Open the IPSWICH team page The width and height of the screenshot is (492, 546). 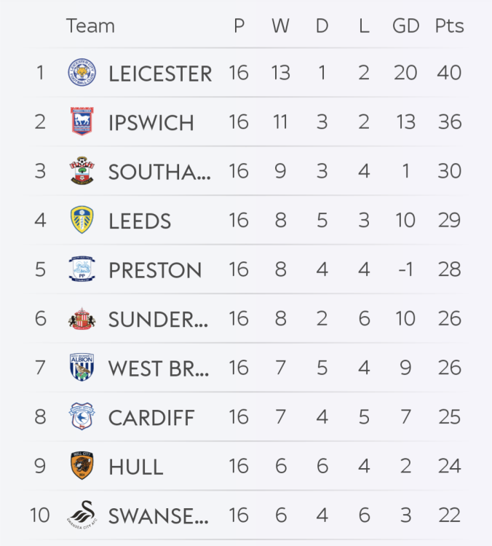pos(151,122)
